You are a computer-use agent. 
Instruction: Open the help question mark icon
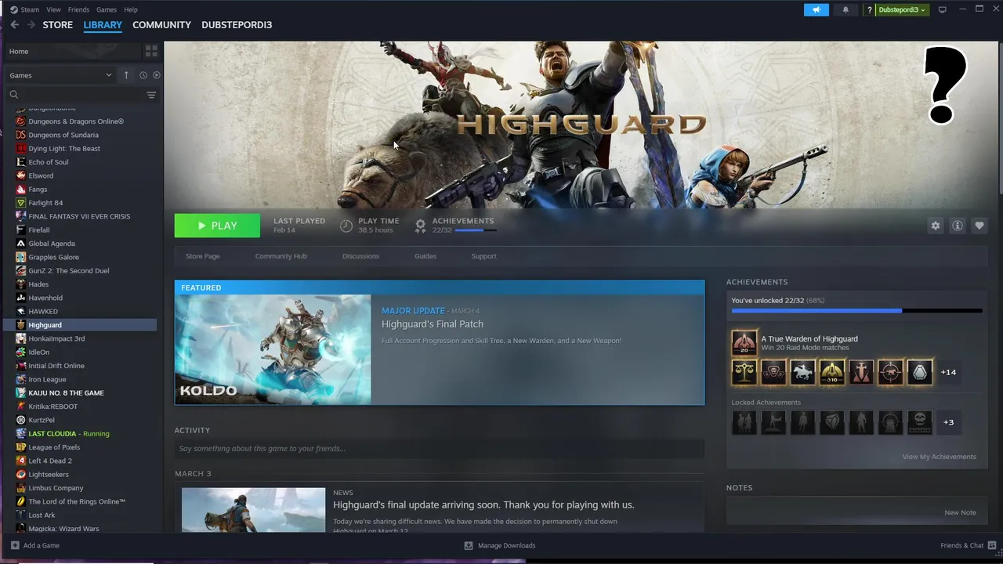(869, 9)
